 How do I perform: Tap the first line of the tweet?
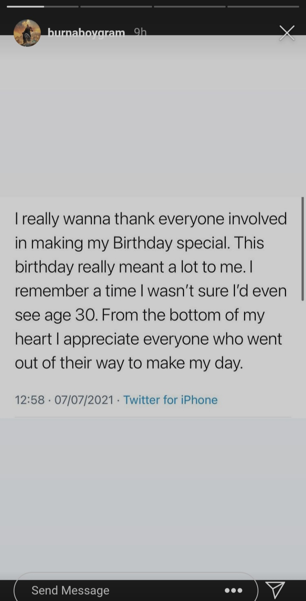click(x=151, y=219)
